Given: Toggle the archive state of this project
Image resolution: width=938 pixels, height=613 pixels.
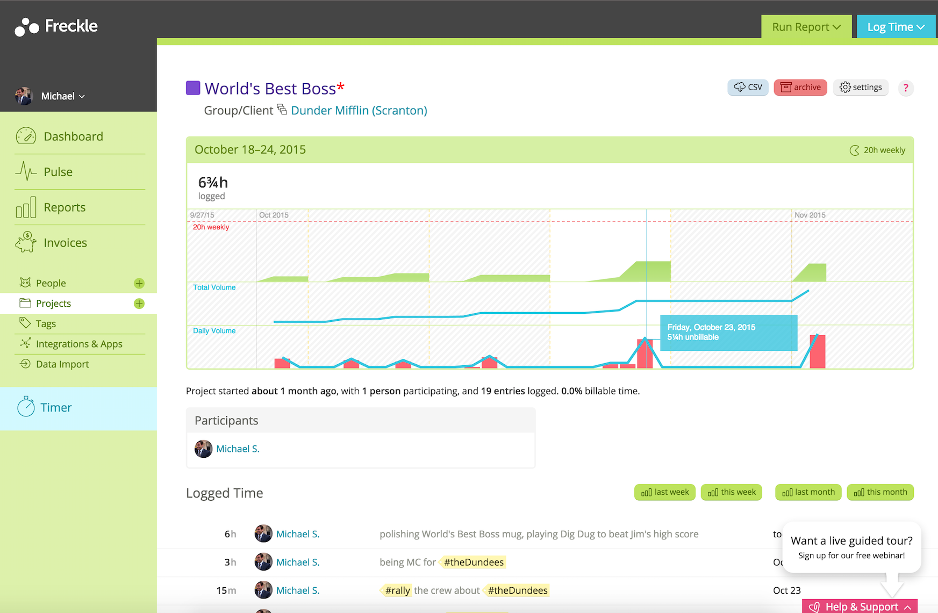Looking at the screenshot, I should pyautogui.click(x=800, y=87).
